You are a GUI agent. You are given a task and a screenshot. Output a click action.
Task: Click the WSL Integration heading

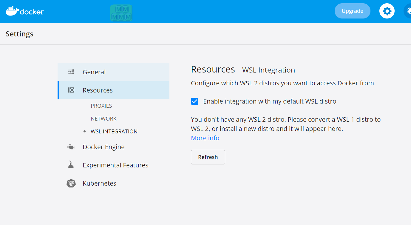point(268,70)
